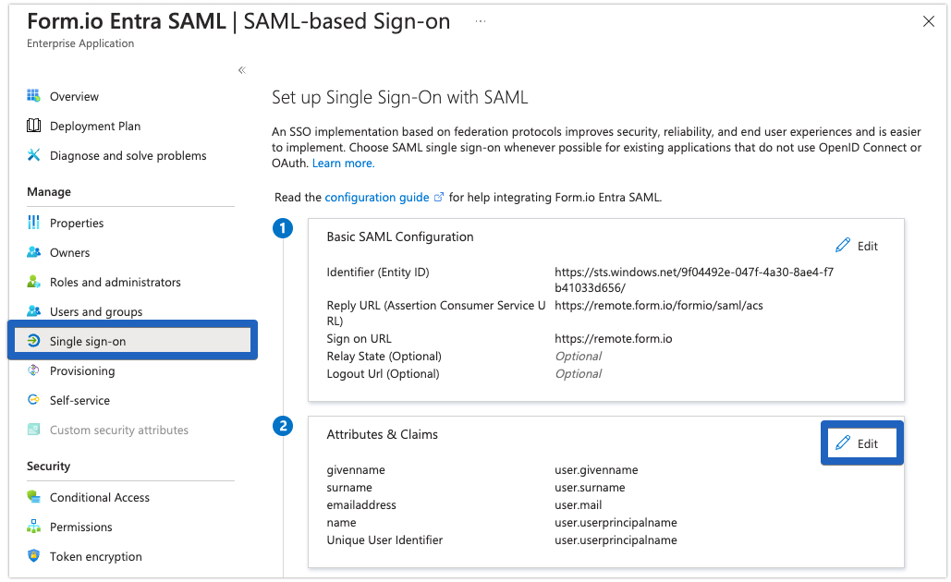Viewport: 951px width, 582px height.
Task: Edit the Basic SAML Configuration
Action: pyautogui.click(x=857, y=246)
